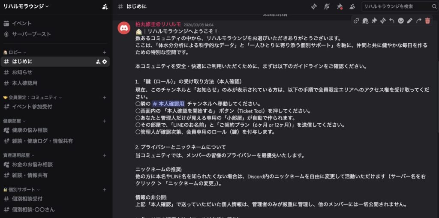Image resolution: width=439 pixels, height=218 pixels.
Task: Add an emoji reaction to the message
Action: (401, 21)
